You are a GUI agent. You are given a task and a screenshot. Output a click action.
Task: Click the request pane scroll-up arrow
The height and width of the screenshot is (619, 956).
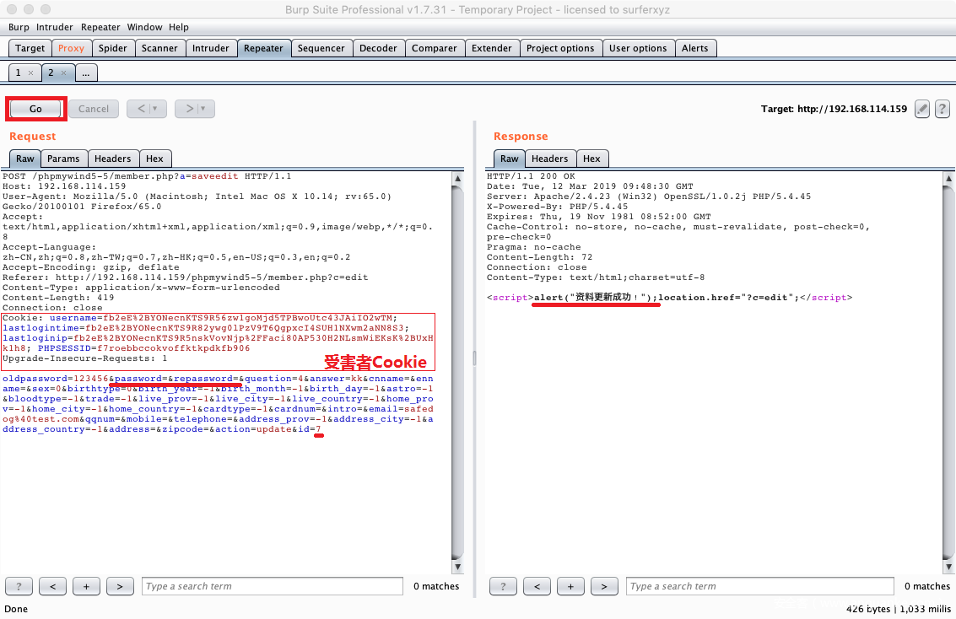pos(458,179)
